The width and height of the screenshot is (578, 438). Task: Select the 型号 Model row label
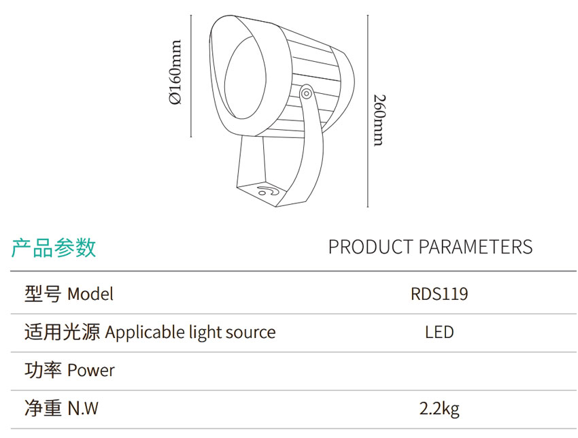click(x=69, y=294)
